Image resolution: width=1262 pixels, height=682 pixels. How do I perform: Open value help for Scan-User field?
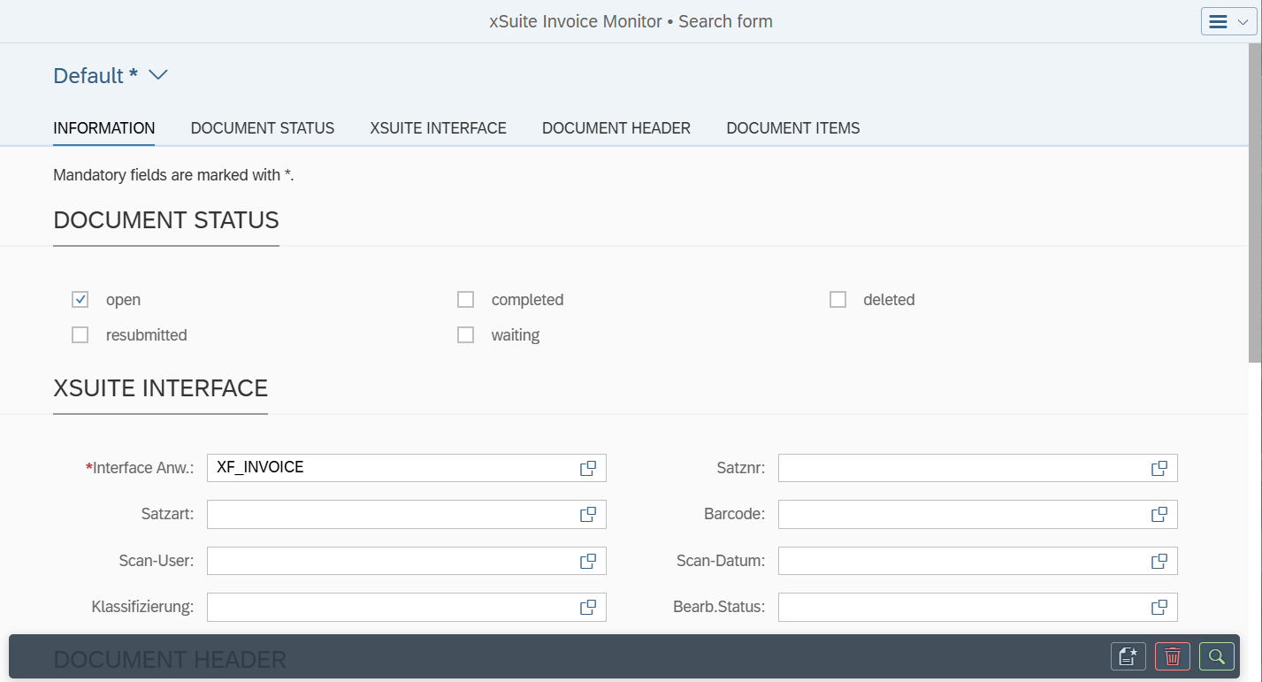click(587, 560)
